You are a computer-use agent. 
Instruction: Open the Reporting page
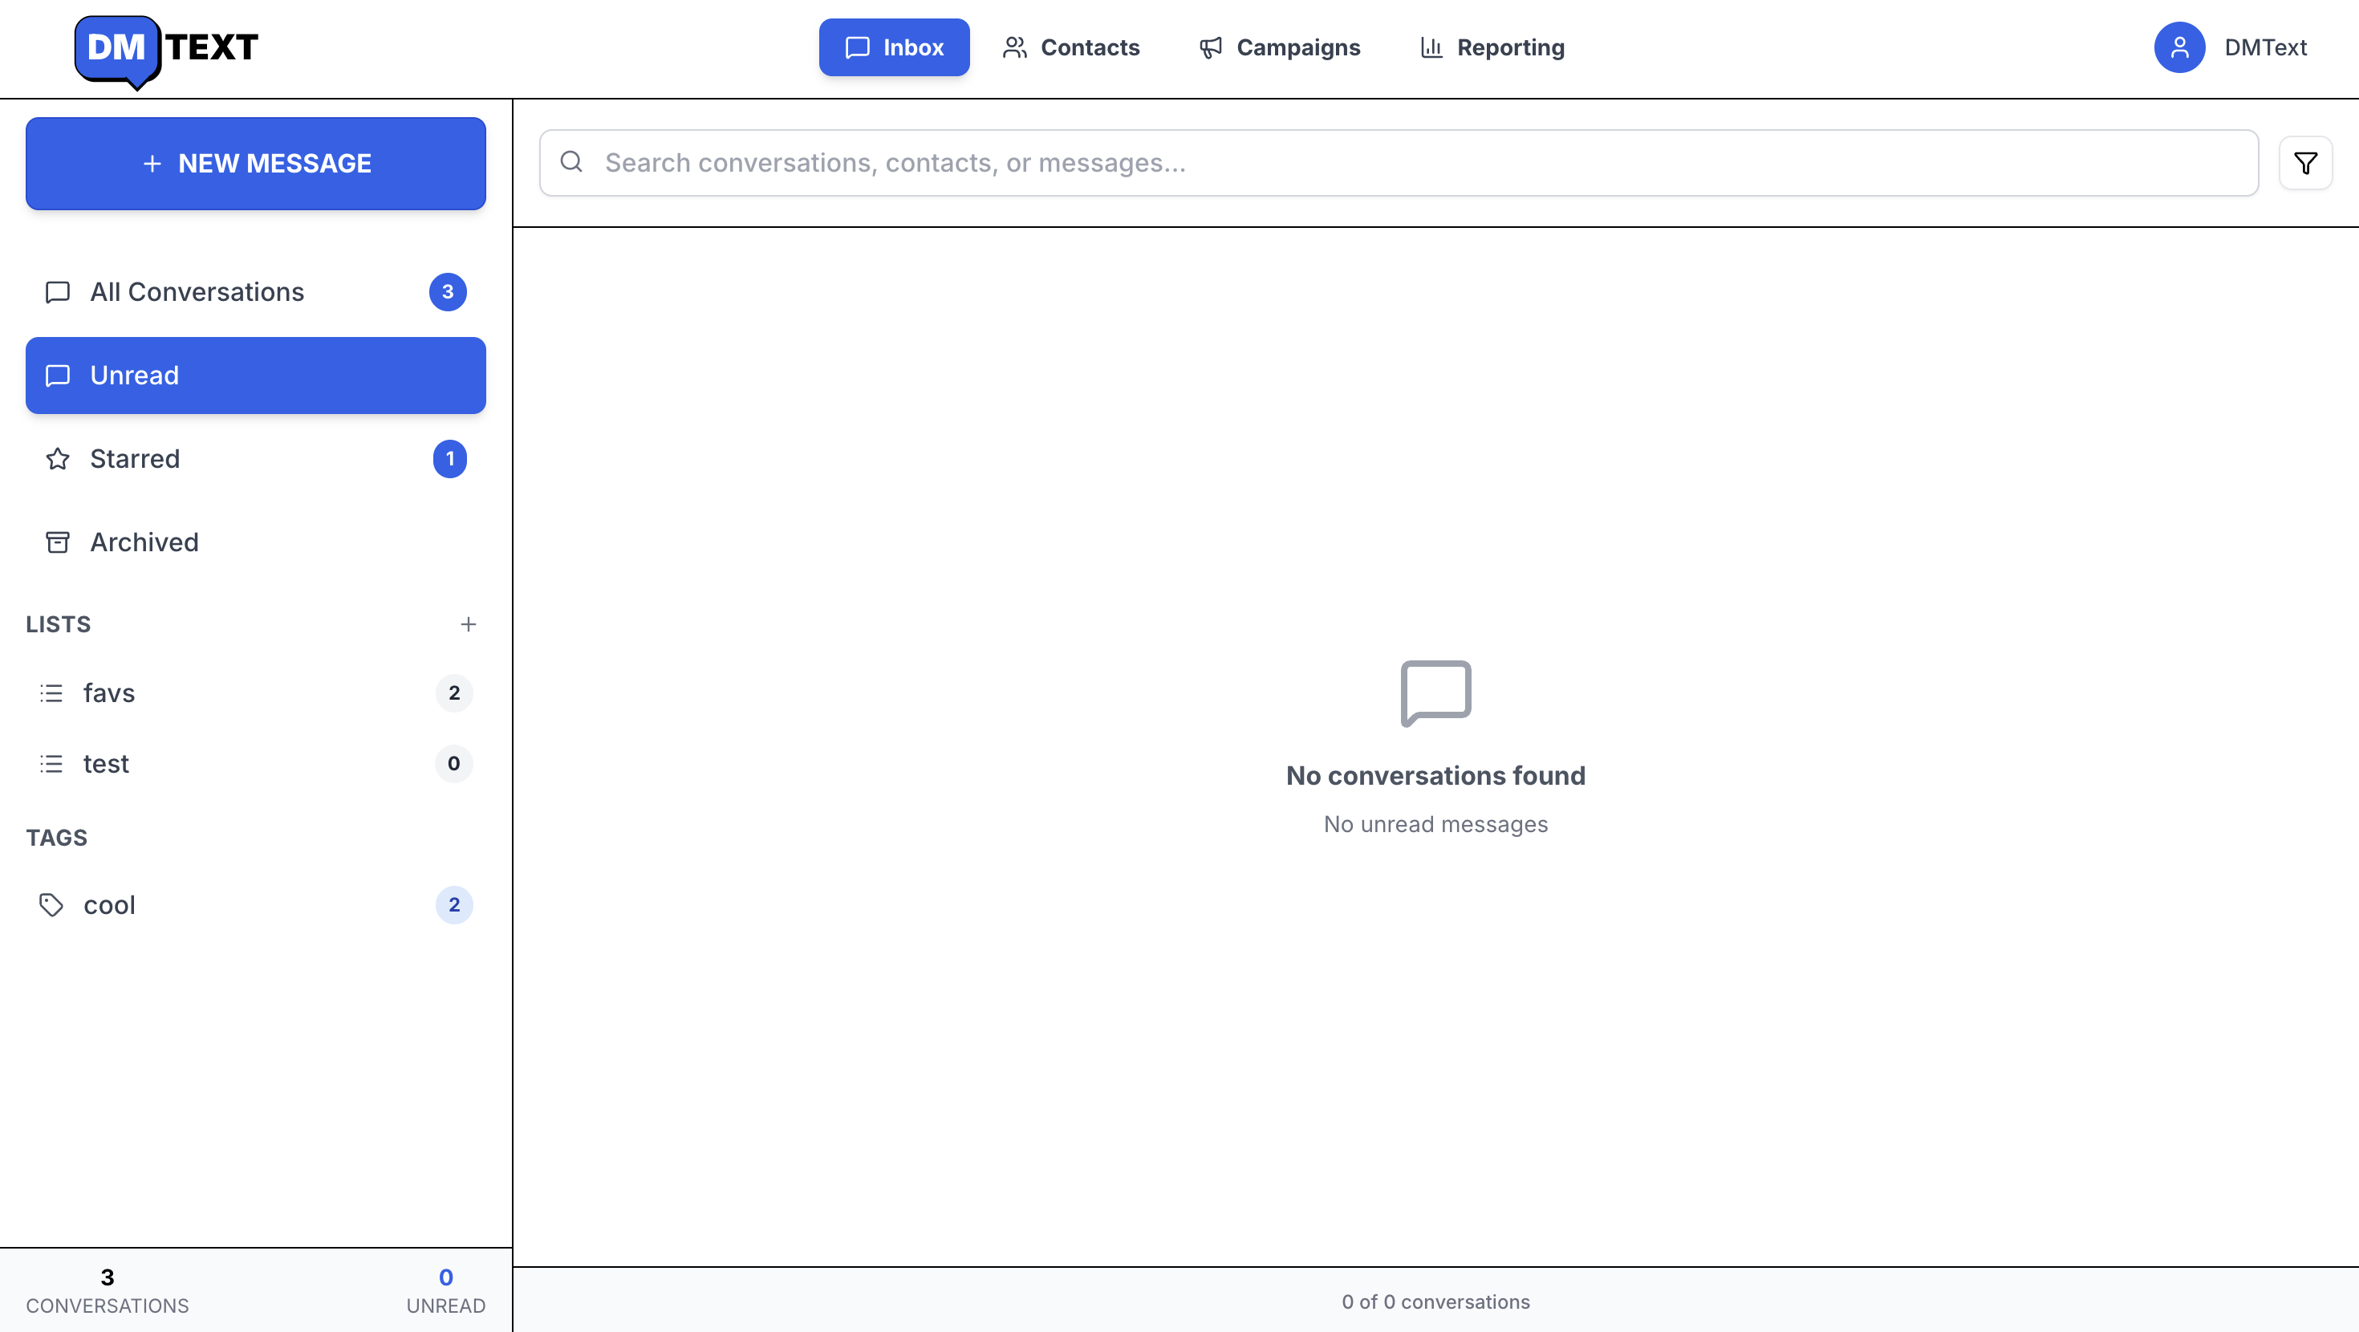1492,47
